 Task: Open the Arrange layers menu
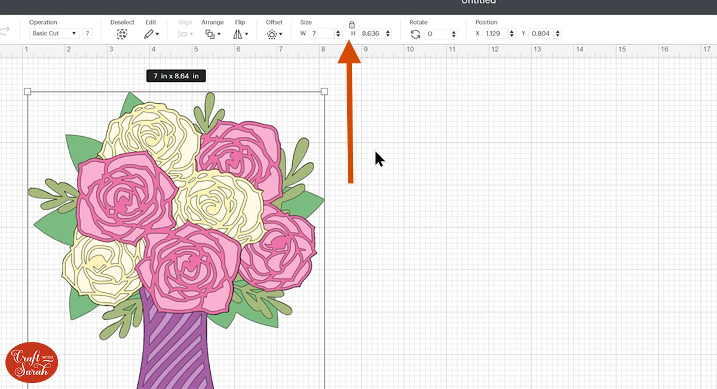(212, 34)
